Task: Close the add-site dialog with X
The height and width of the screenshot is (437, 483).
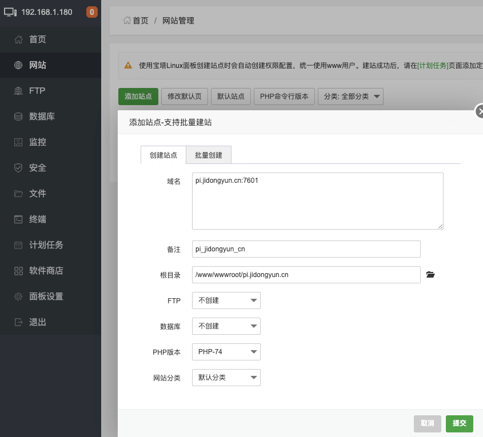Action: coord(480,111)
